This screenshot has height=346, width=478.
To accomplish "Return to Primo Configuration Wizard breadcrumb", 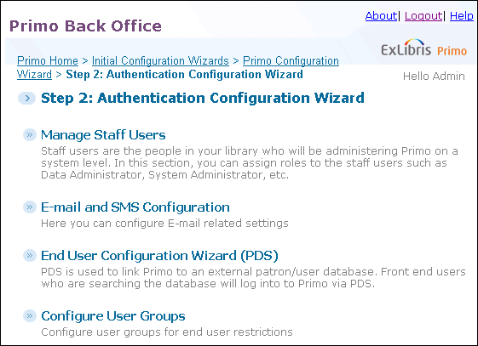I will 291,61.
